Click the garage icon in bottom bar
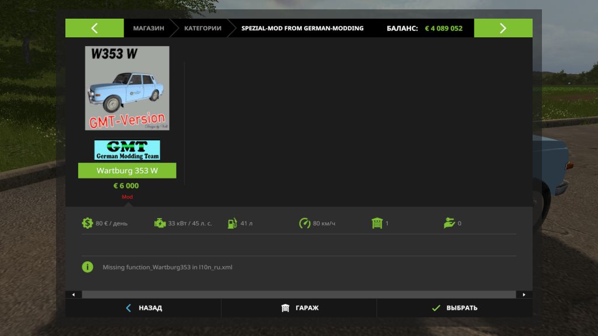Screen dimensions: 598x336 pyautogui.click(x=285, y=308)
